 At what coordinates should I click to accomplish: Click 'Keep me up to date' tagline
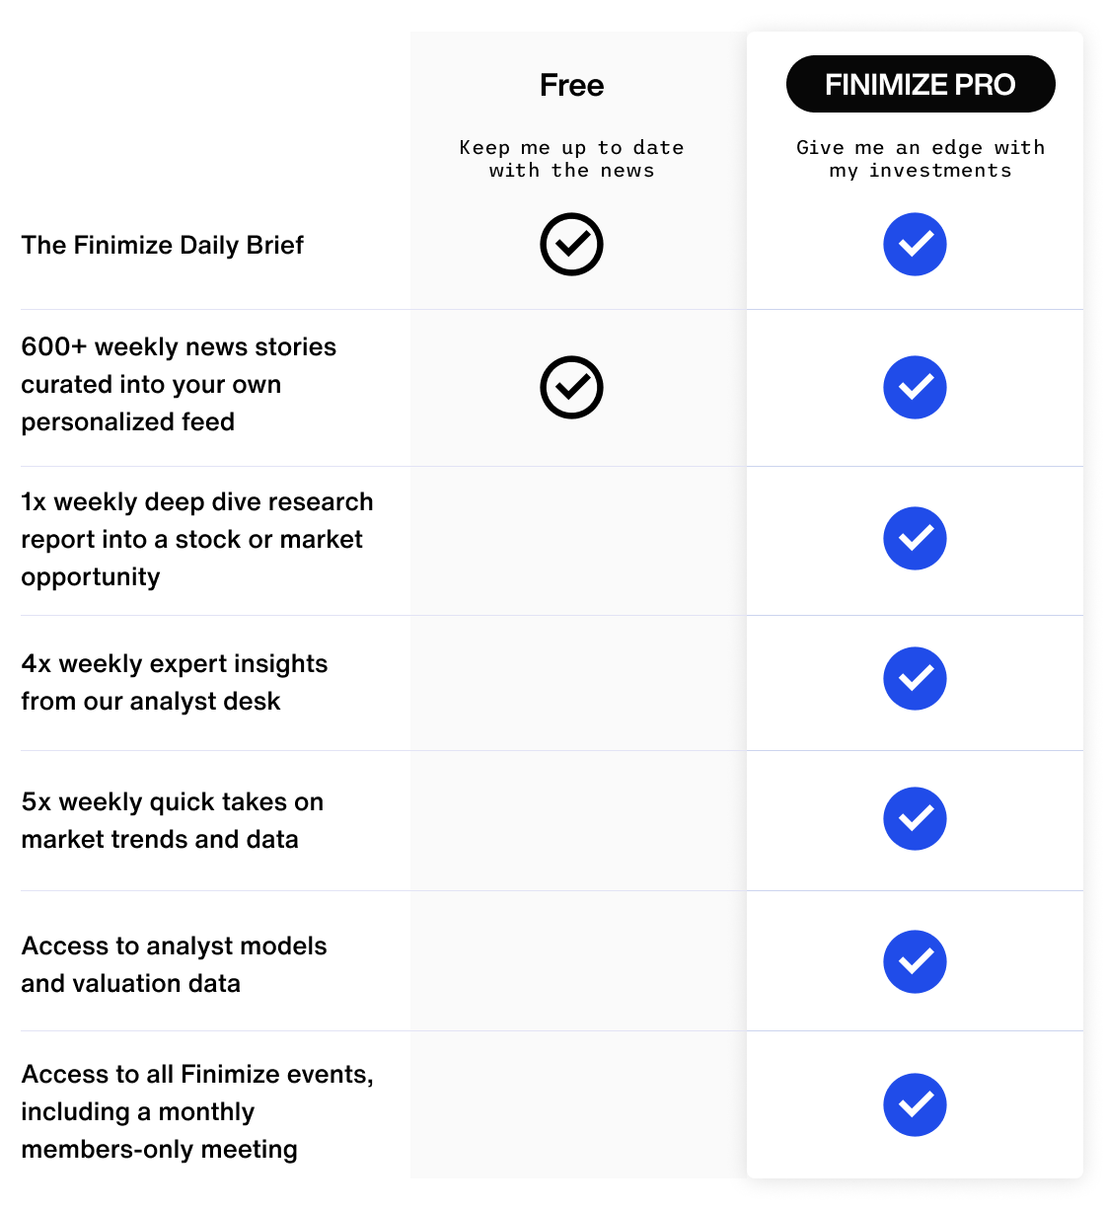pos(571,159)
